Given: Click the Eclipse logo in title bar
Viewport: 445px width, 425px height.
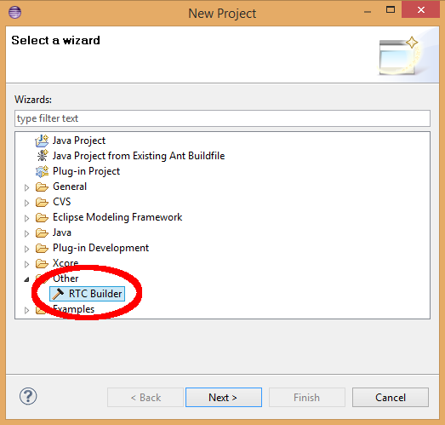Looking at the screenshot, I should pos(14,12).
